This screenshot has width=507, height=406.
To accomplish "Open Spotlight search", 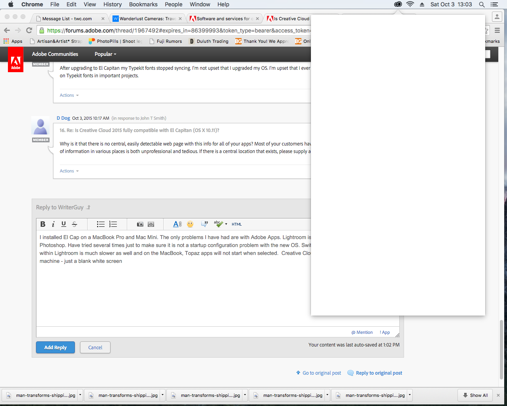I will pyautogui.click(x=482, y=4).
